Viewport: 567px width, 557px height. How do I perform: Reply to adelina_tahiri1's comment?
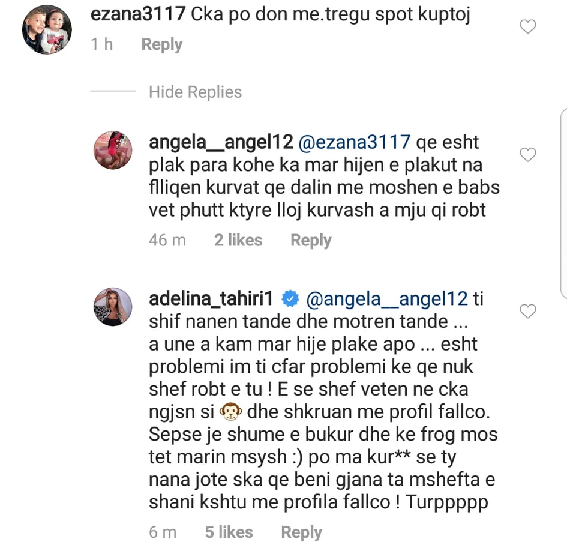(x=301, y=532)
